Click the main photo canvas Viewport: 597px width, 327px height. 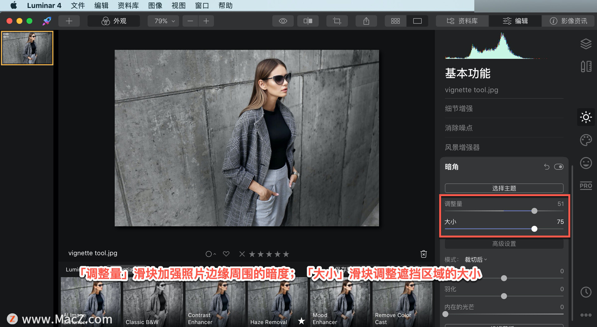pyautogui.click(x=247, y=138)
